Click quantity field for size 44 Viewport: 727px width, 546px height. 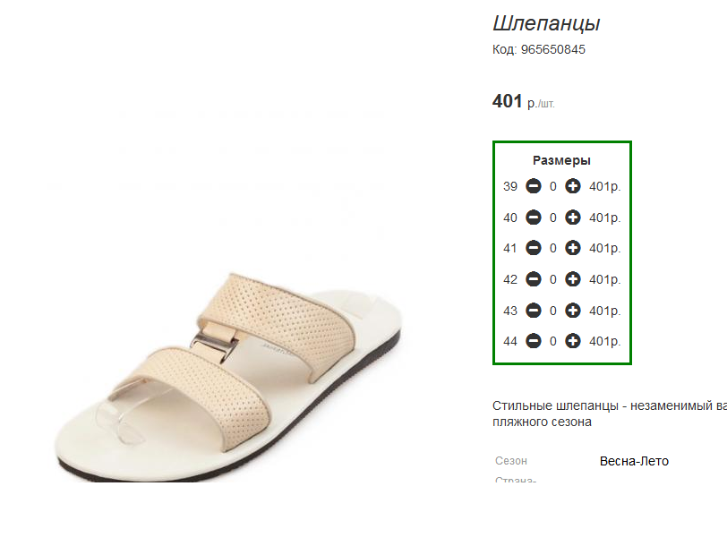point(553,341)
